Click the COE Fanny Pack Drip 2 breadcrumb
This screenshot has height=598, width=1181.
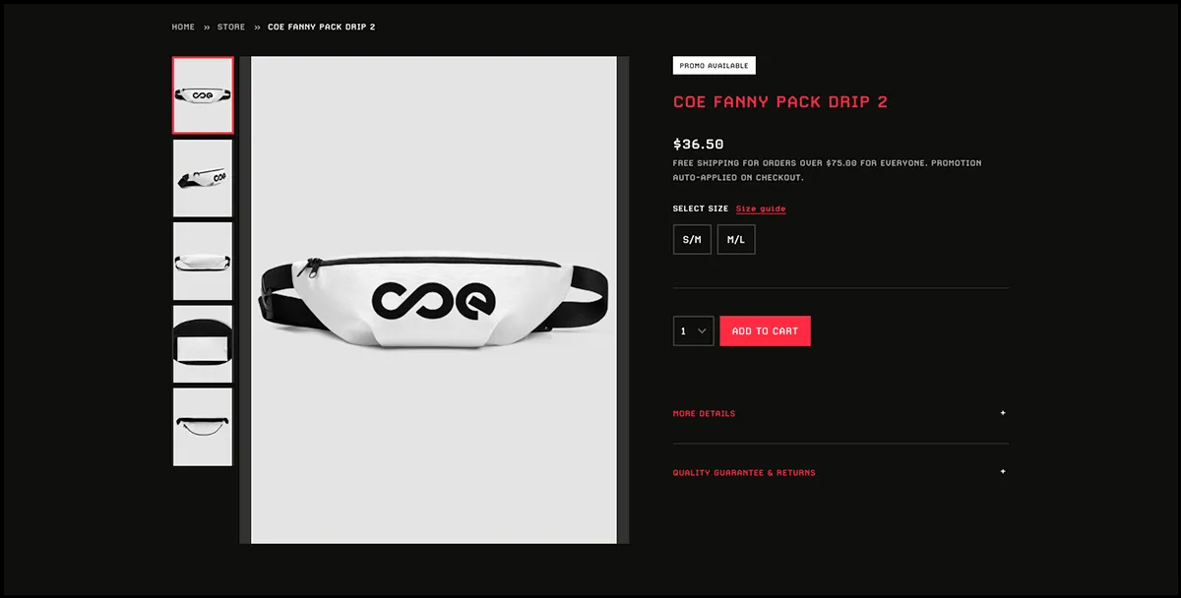click(x=321, y=28)
